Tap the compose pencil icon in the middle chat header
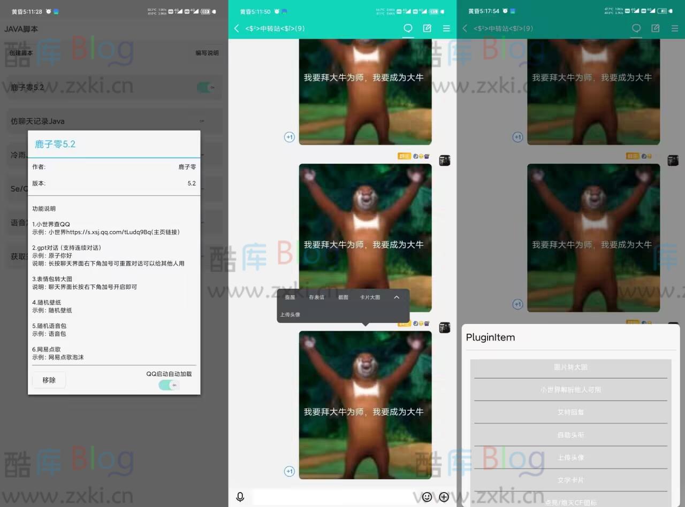Image resolution: width=685 pixels, height=507 pixels. [x=427, y=28]
